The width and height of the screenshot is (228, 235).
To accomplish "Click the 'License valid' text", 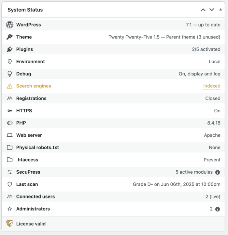I will tap(31, 224).
